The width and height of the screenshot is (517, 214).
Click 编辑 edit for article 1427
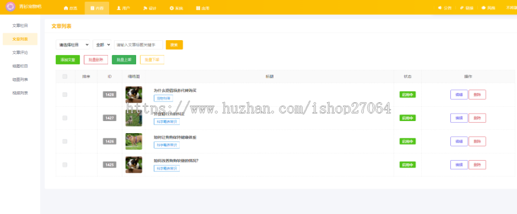click(459, 118)
